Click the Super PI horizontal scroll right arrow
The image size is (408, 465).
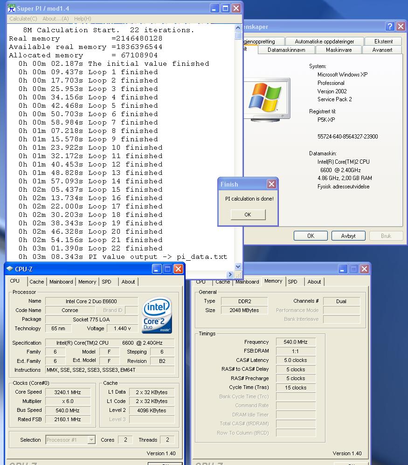pyautogui.click(x=230, y=275)
